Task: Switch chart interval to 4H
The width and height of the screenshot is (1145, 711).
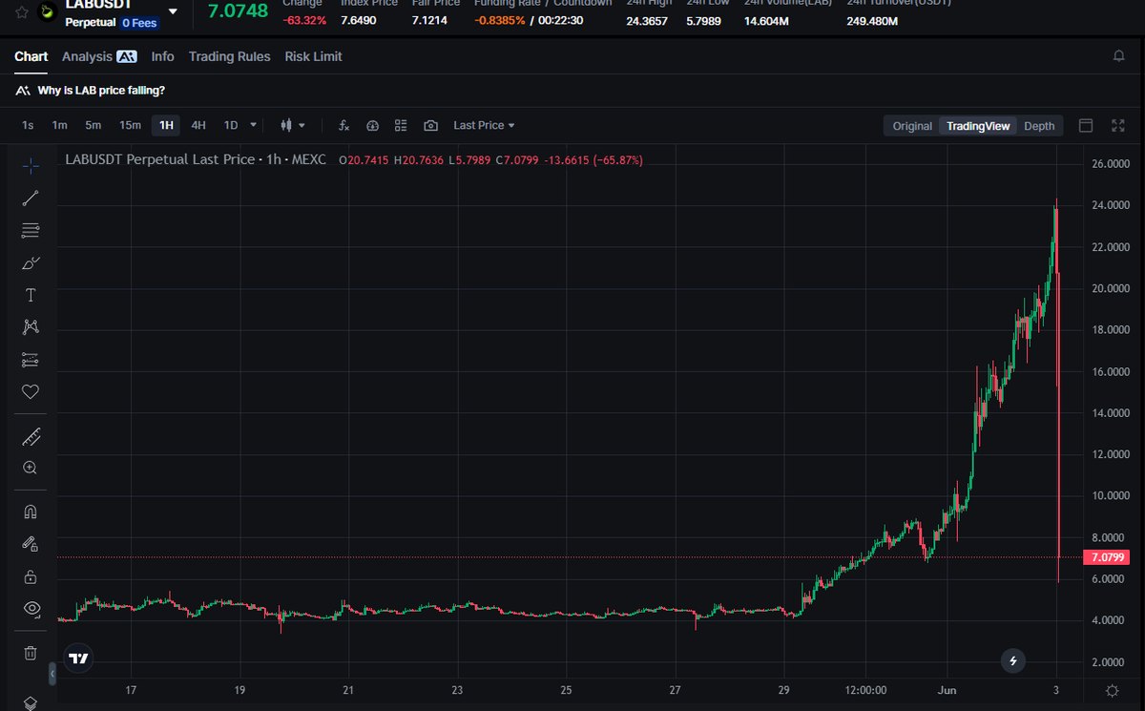Action: click(x=198, y=125)
